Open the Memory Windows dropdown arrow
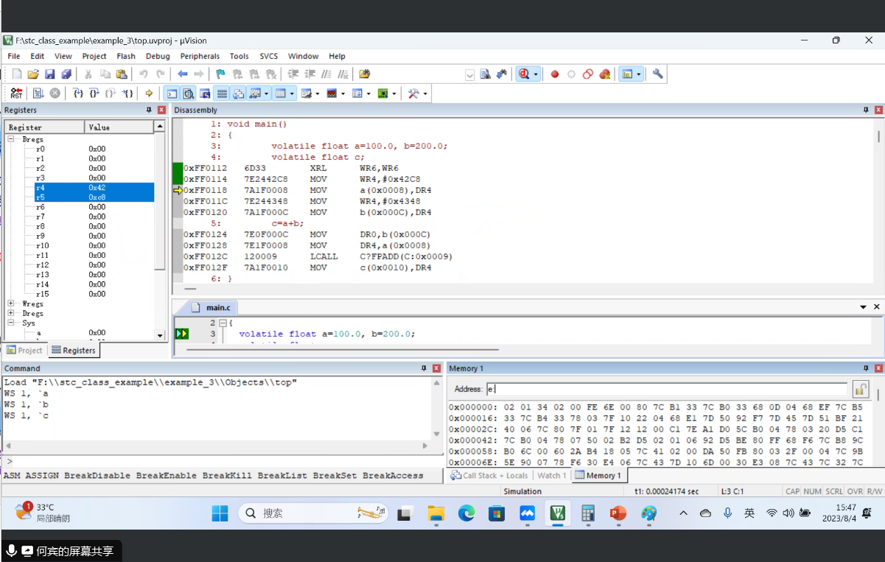The height and width of the screenshot is (562, 885). [292, 94]
